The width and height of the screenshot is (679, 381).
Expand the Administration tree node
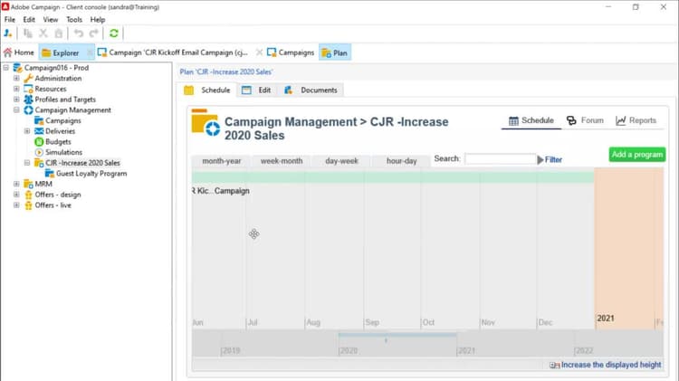[16, 79]
